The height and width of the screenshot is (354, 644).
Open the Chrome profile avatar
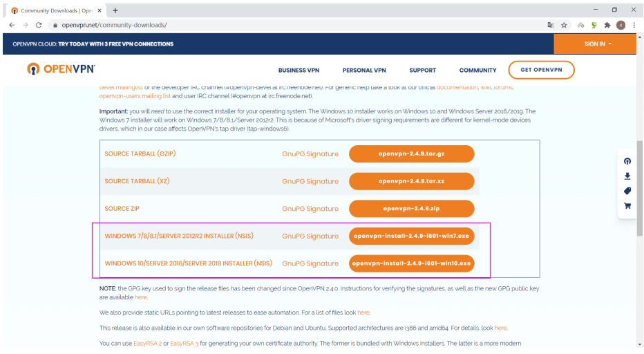tap(621, 25)
